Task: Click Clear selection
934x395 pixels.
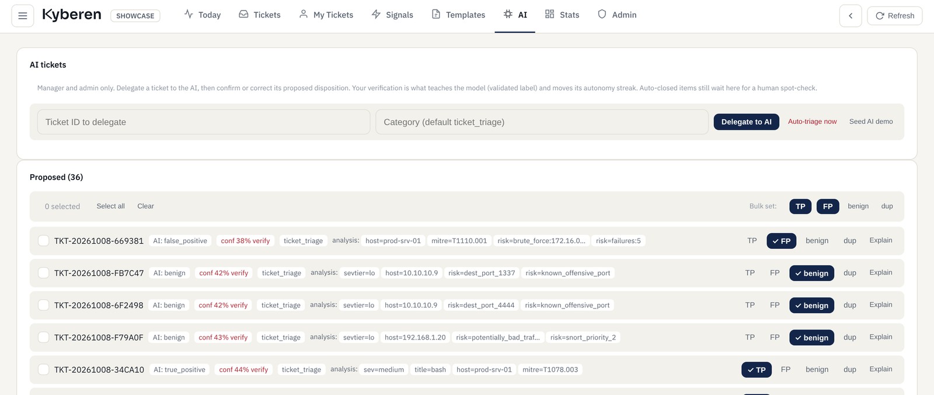Action: (145, 206)
